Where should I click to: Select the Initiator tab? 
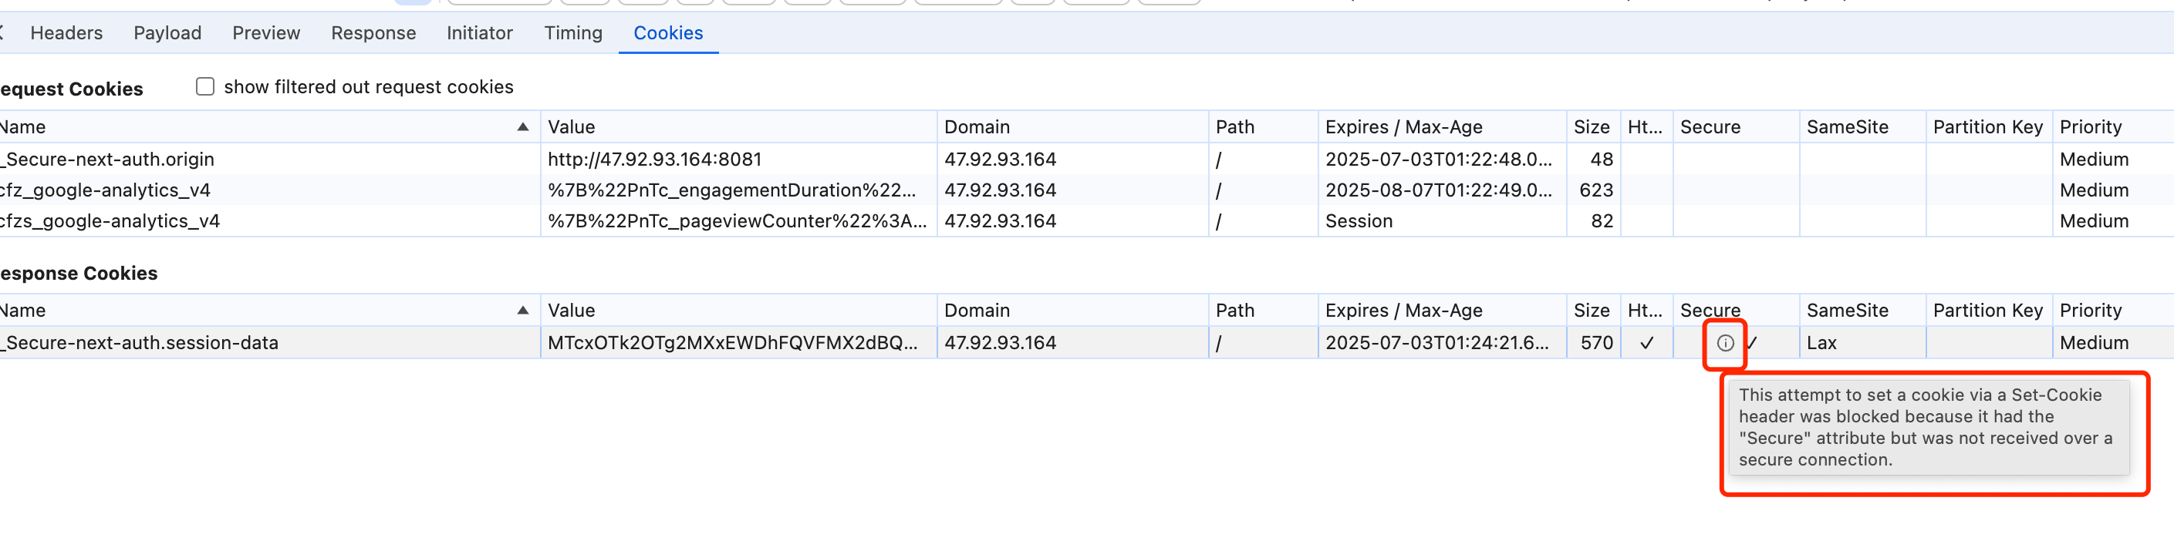pyautogui.click(x=479, y=33)
